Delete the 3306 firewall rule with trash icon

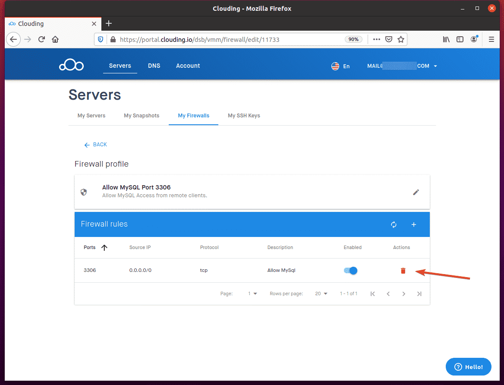403,271
